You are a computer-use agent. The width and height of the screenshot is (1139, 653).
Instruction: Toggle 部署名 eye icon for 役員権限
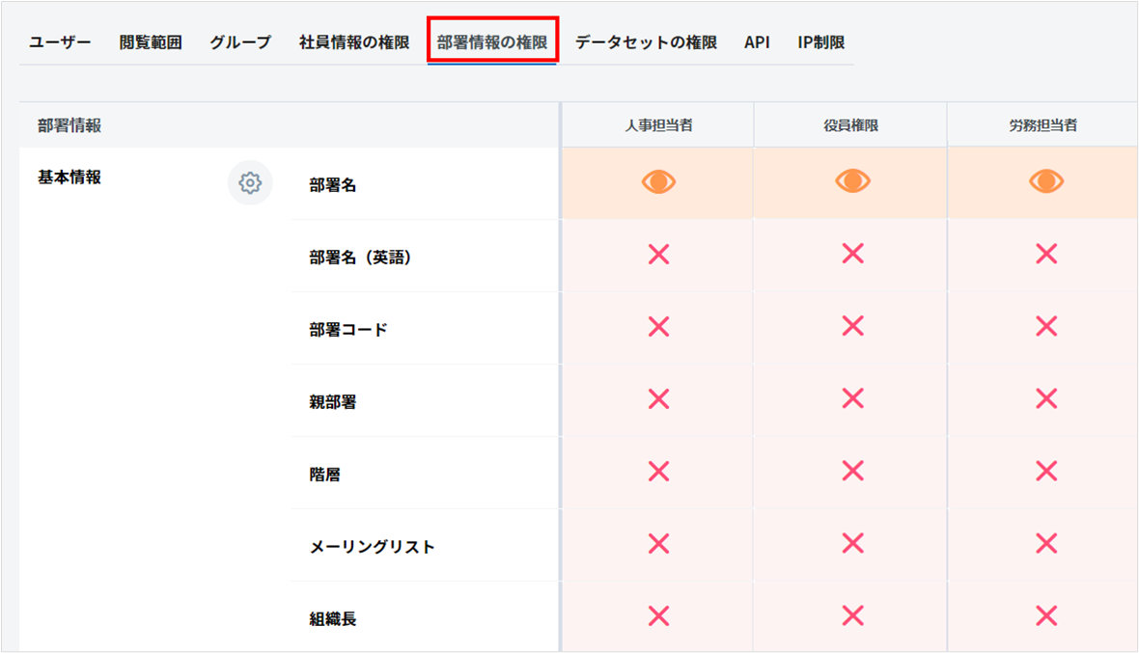(x=852, y=181)
